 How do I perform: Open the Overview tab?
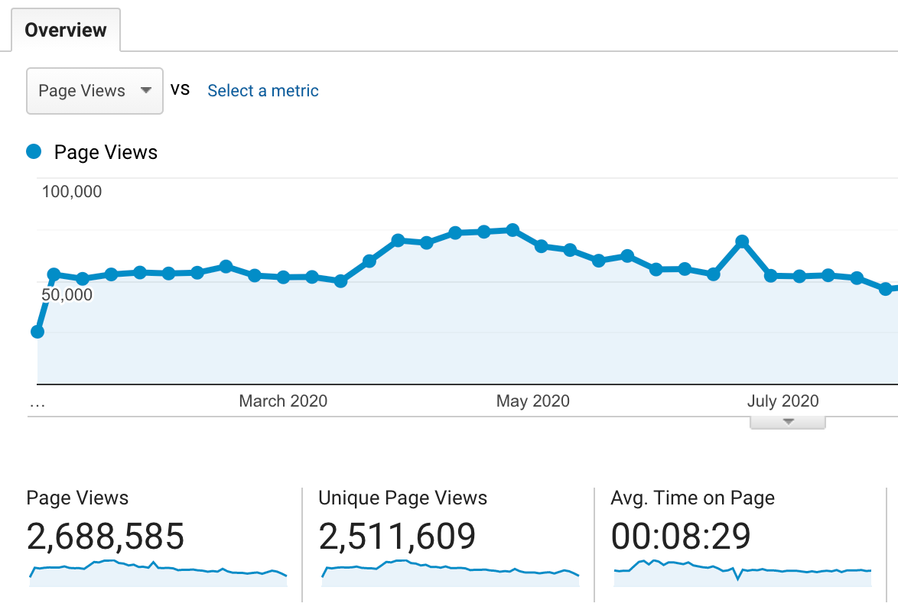tap(65, 31)
